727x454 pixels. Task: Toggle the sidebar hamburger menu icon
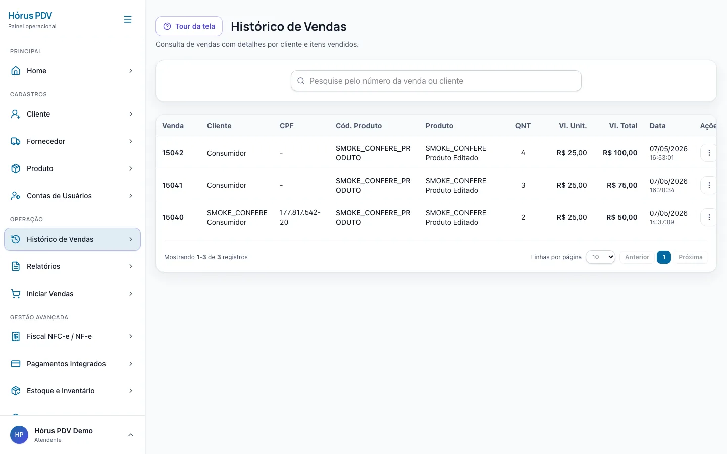(128, 19)
